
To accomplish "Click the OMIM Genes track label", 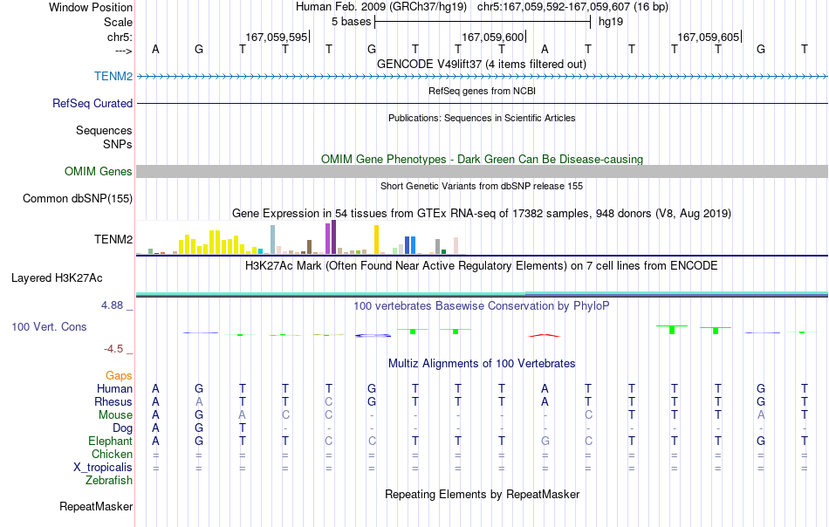I will (x=98, y=171).
